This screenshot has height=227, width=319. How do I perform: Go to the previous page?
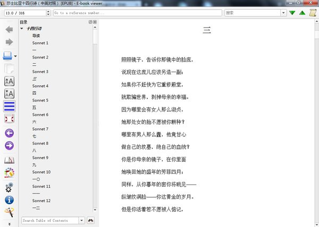coord(9,133)
